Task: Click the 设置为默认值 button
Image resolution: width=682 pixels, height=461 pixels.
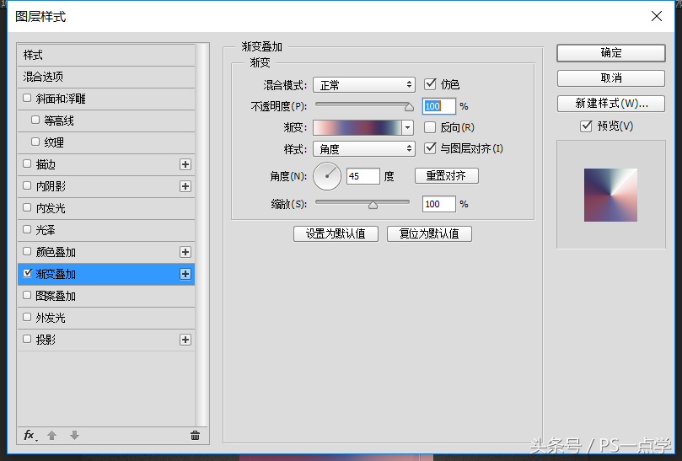Action: [x=336, y=233]
